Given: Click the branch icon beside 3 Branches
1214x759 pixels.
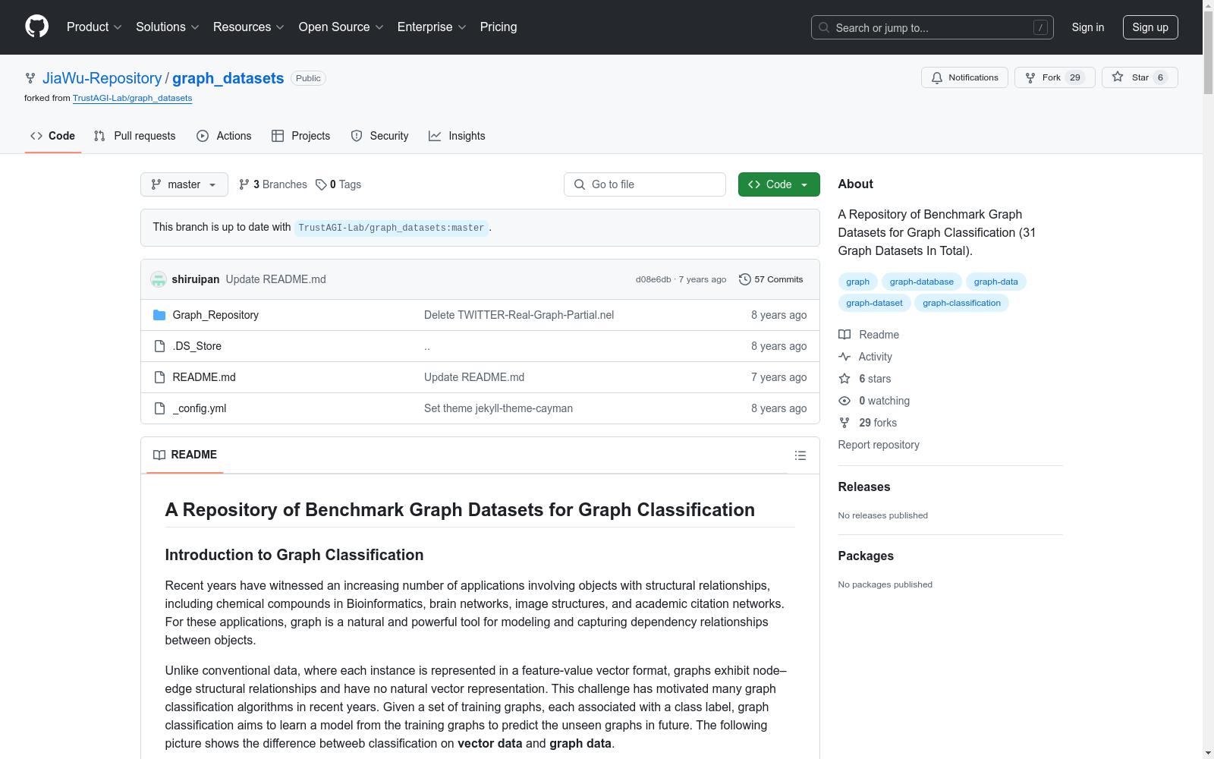Looking at the screenshot, I should tap(244, 184).
